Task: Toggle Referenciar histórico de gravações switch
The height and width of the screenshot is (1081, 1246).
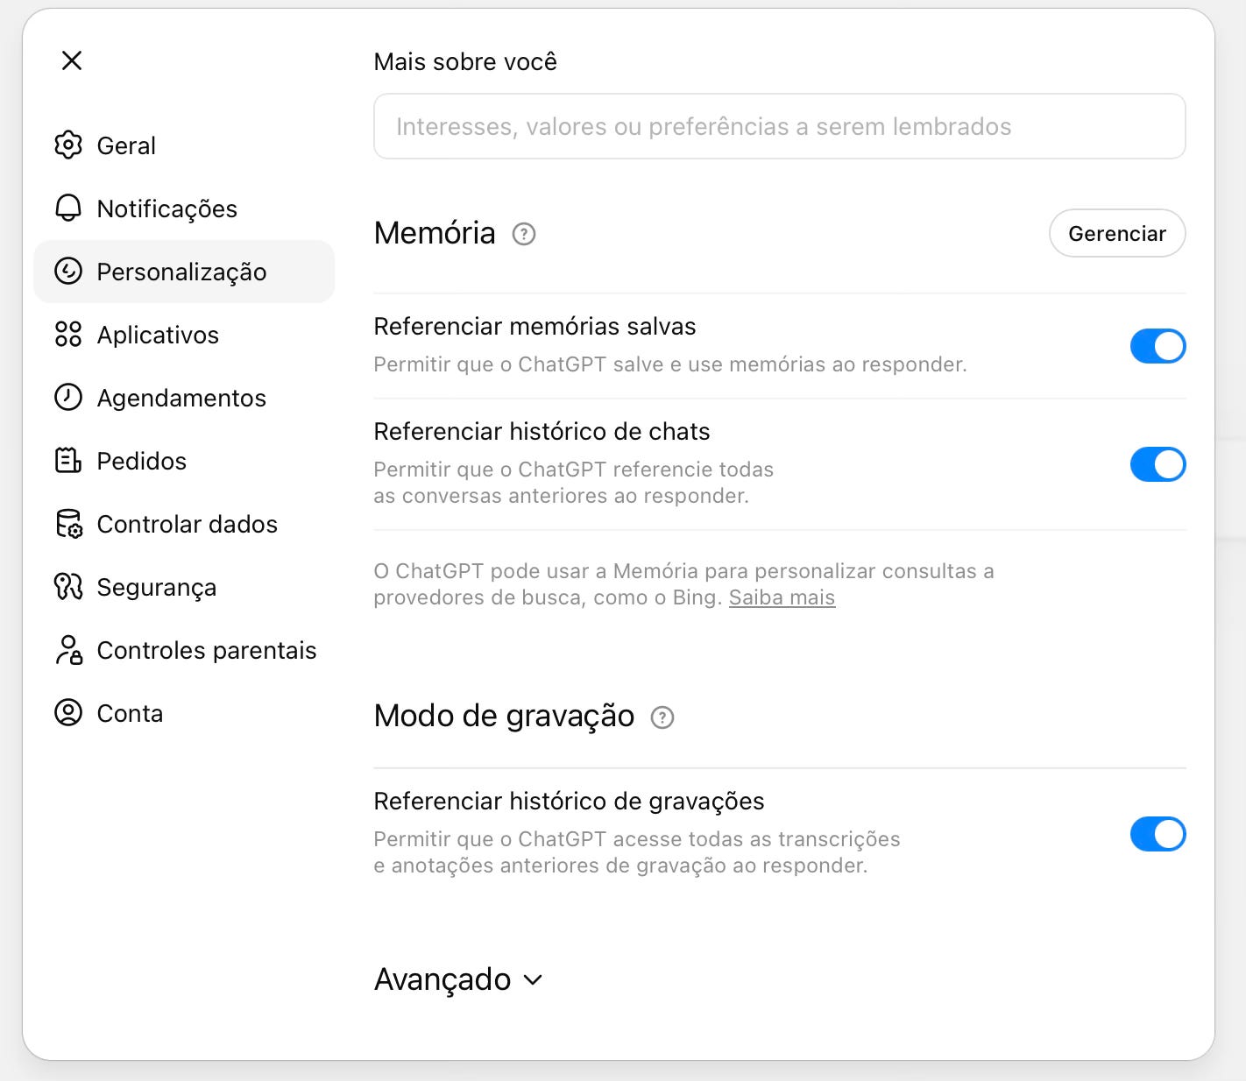Action: (x=1158, y=834)
